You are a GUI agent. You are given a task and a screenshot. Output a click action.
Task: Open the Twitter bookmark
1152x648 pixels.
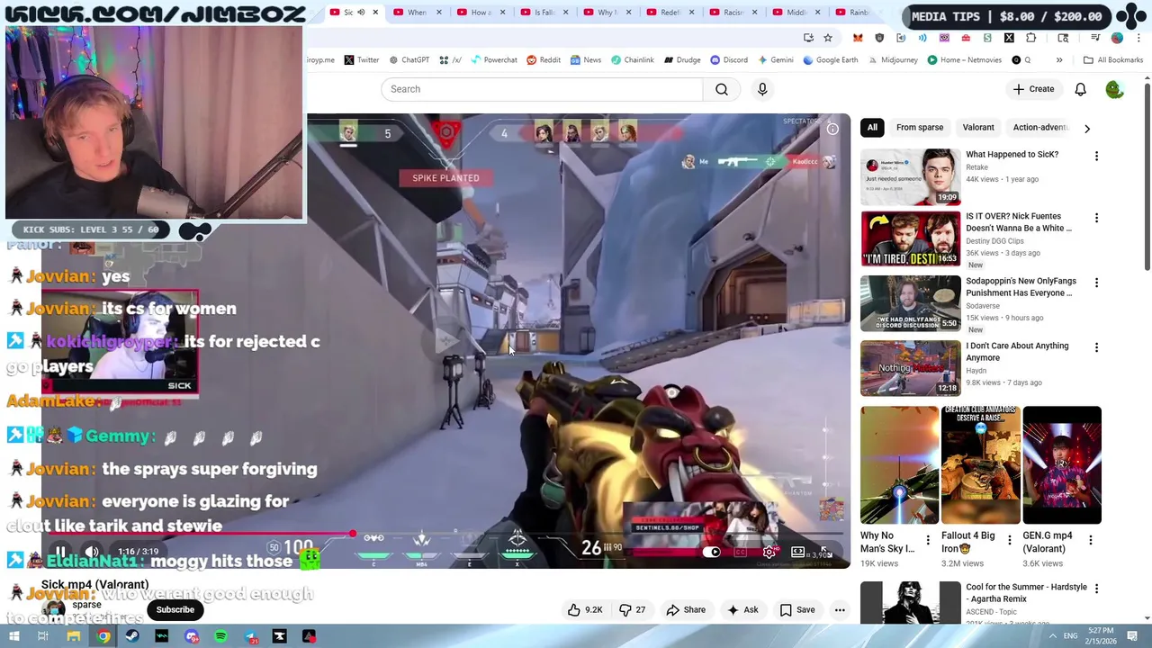(361, 60)
